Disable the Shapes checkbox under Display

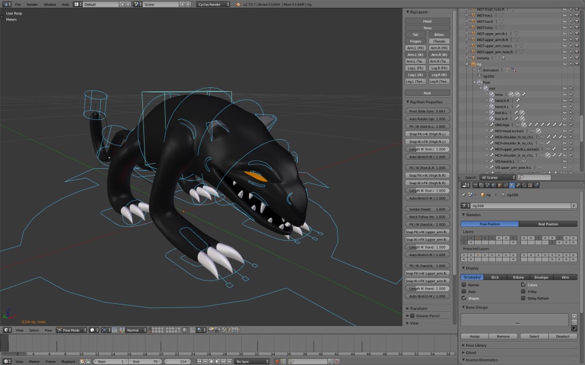(x=464, y=298)
